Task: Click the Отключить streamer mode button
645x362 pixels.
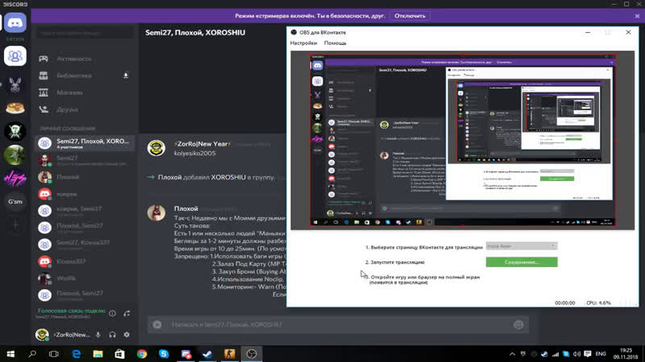Action: tap(410, 16)
